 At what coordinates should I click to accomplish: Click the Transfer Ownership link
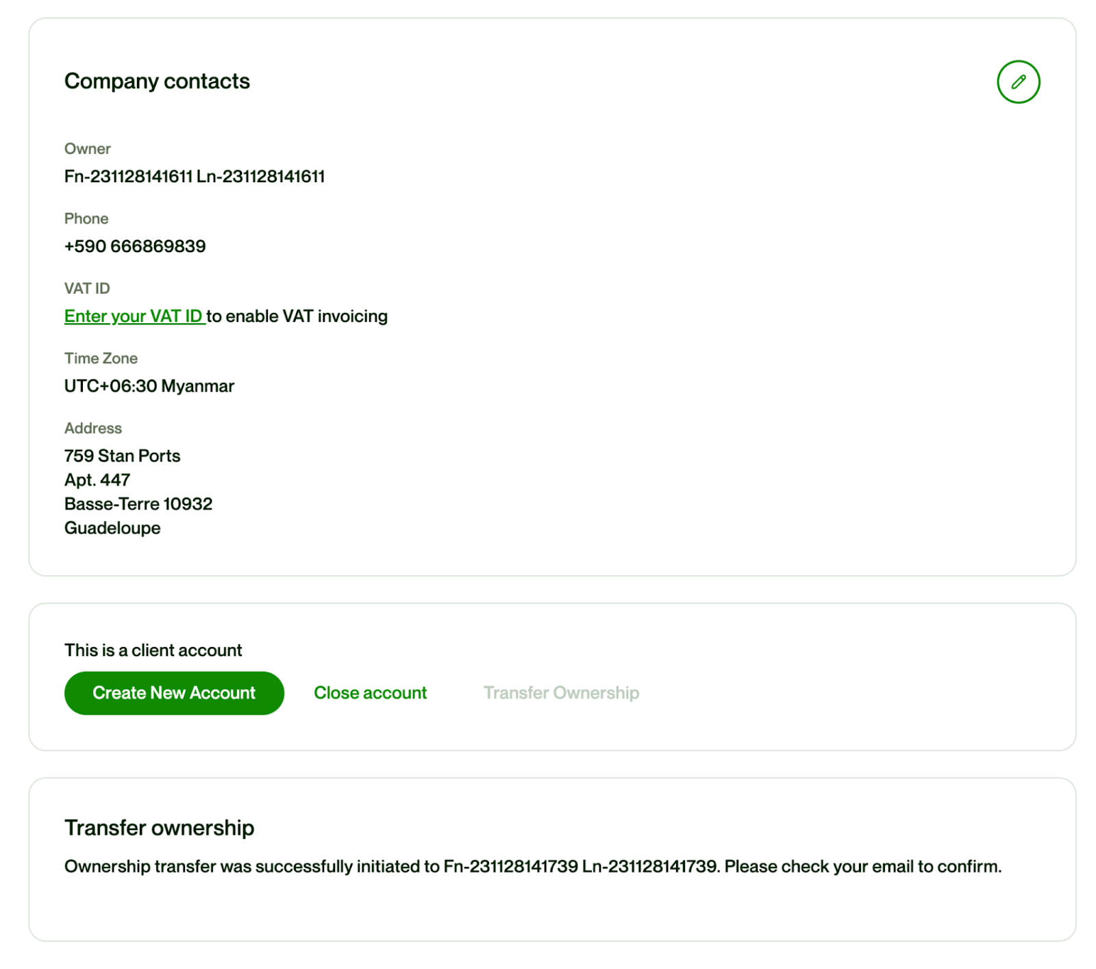(561, 693)
